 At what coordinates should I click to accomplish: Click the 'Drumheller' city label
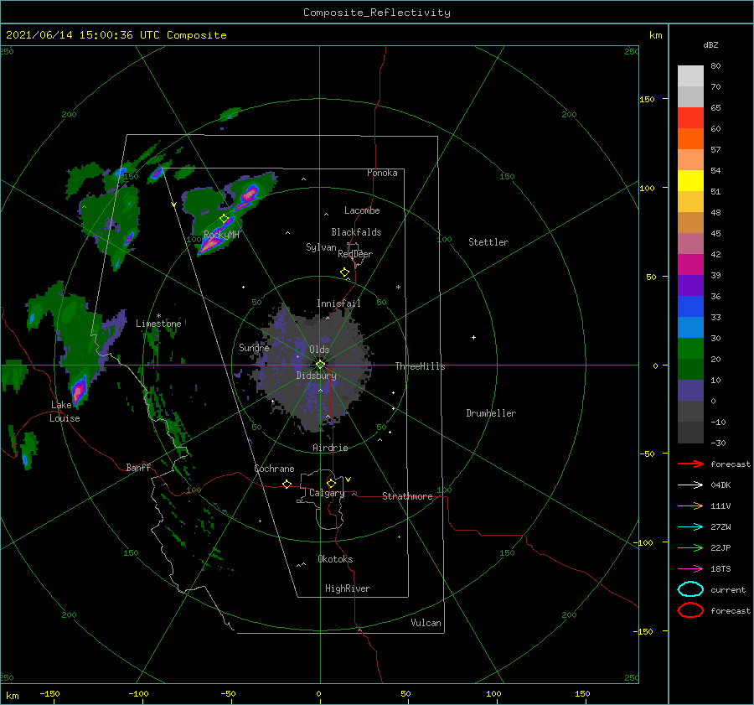click(491, 413)
